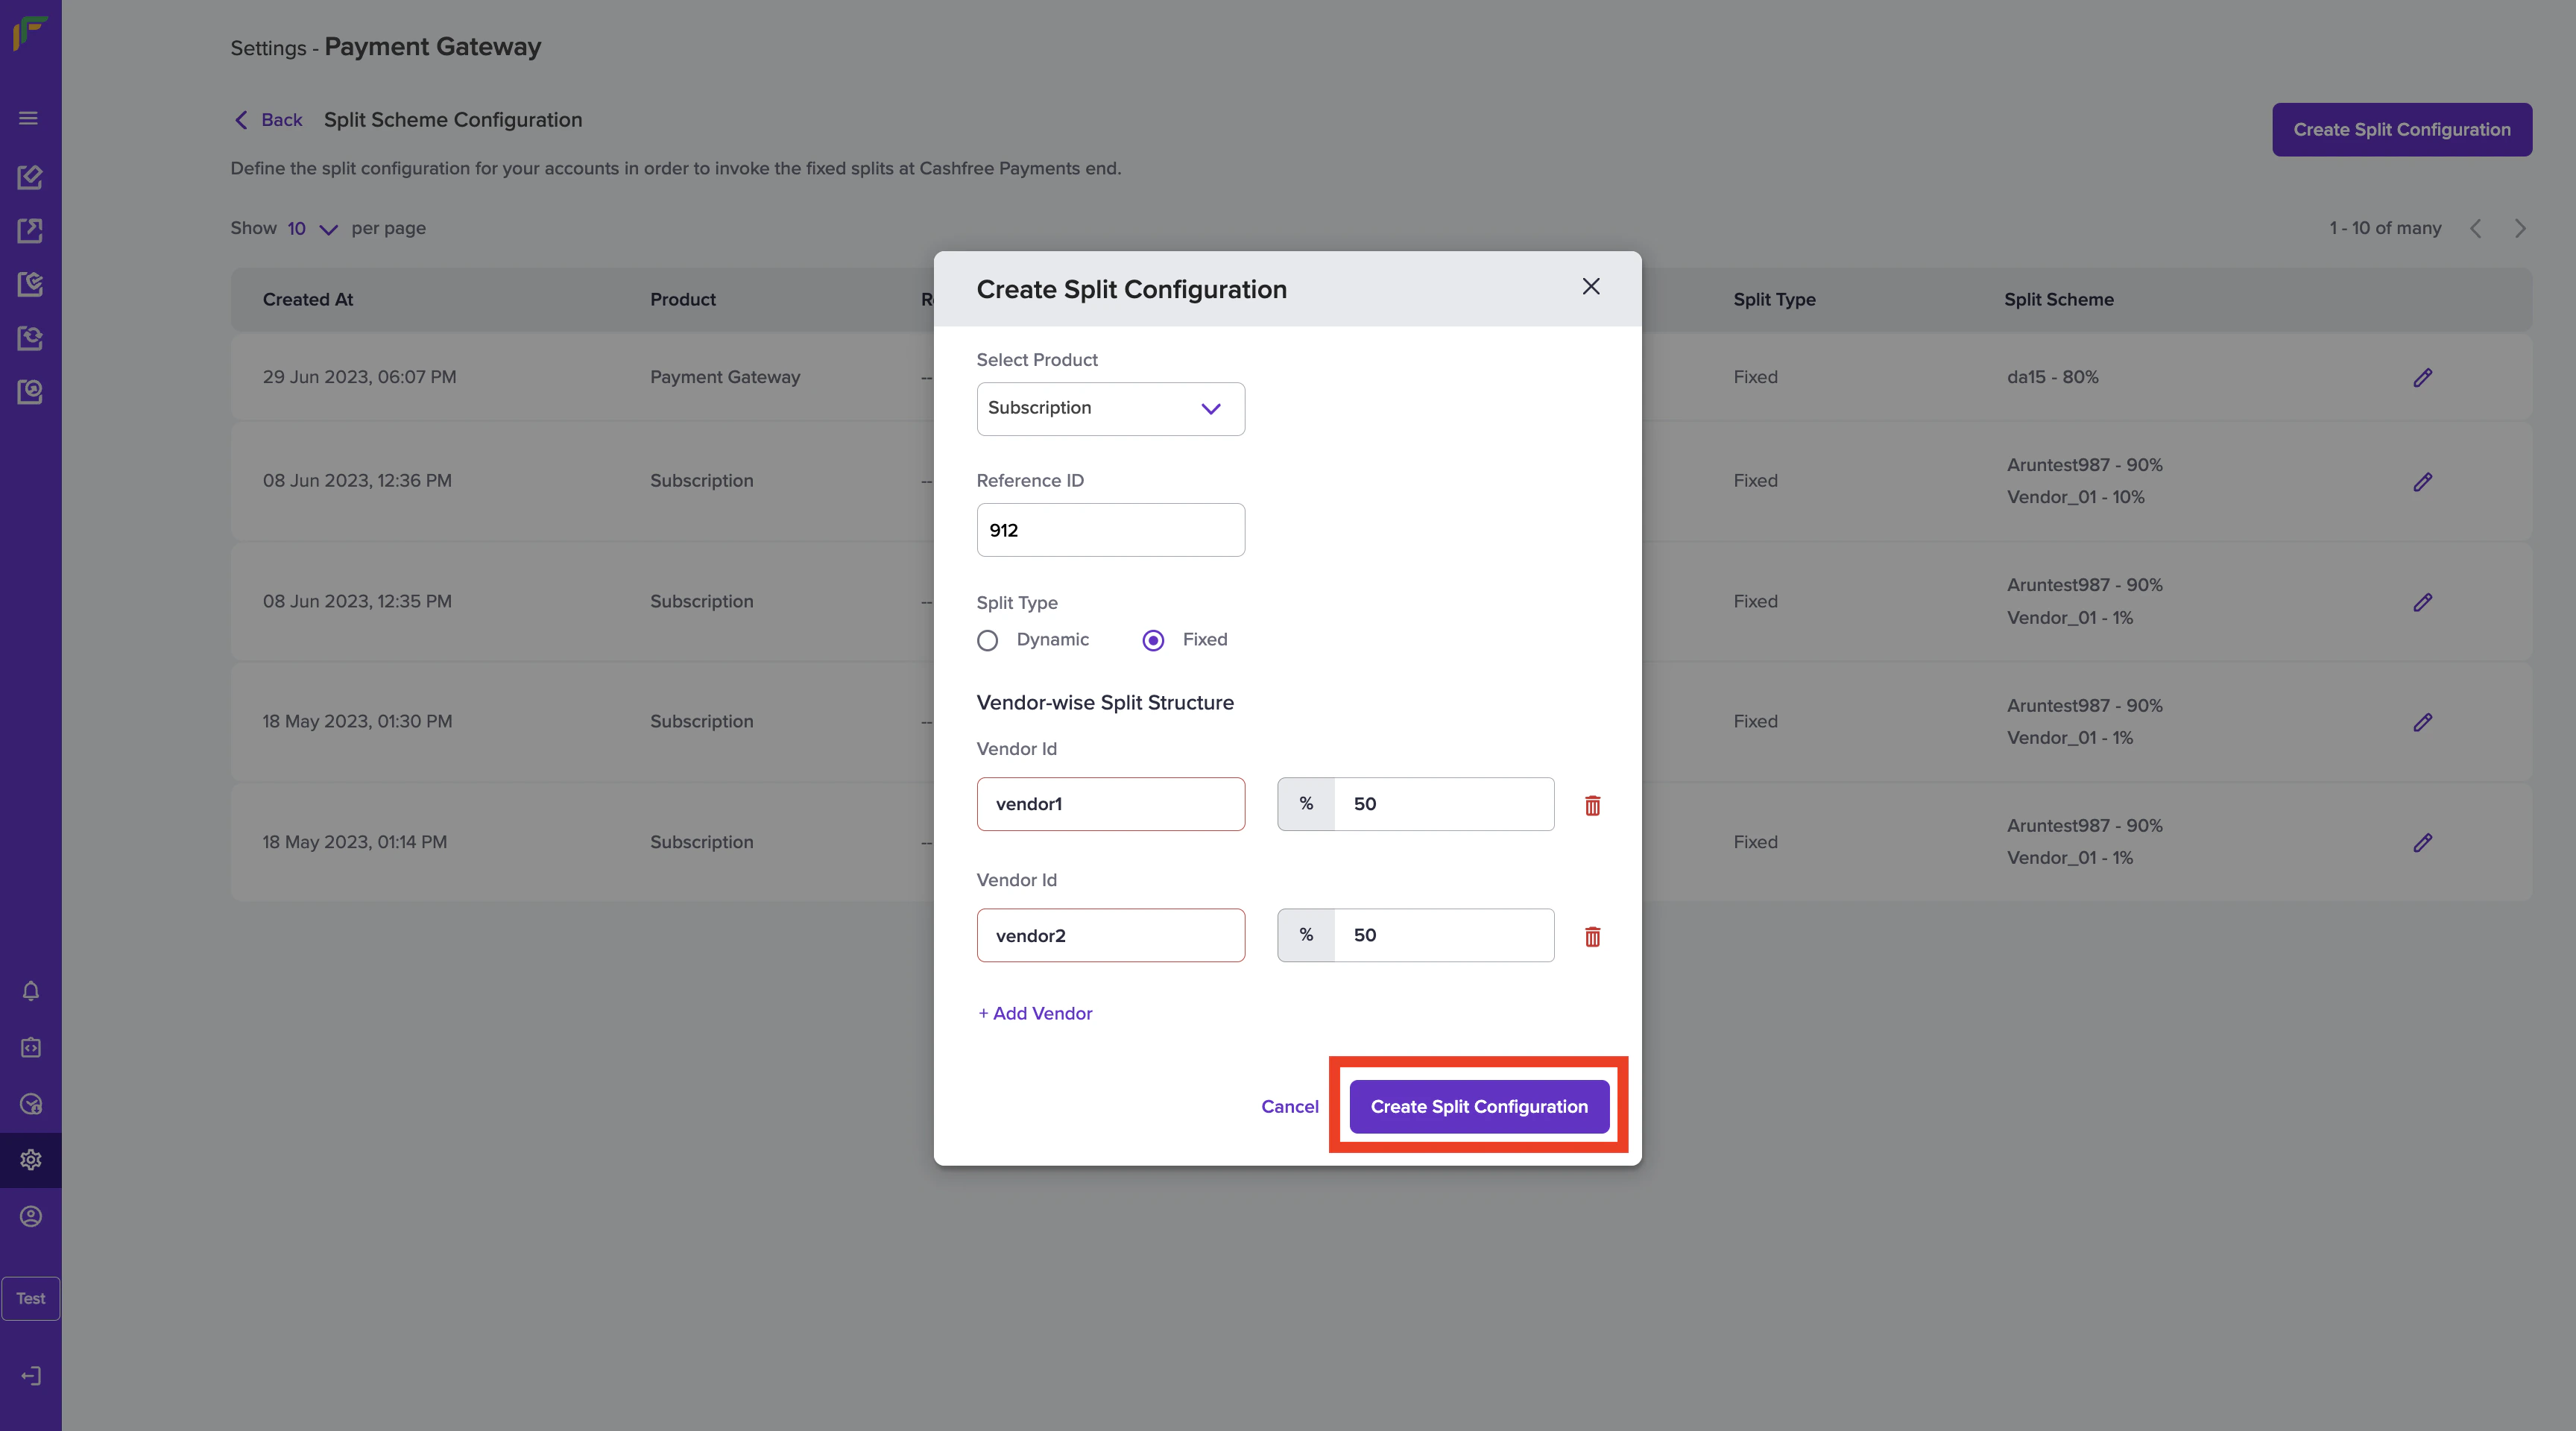Image resolution: width=2576 pixels, height=1431 pixels.
Task: Select the Dynamic split type radio
Action: 987,640
